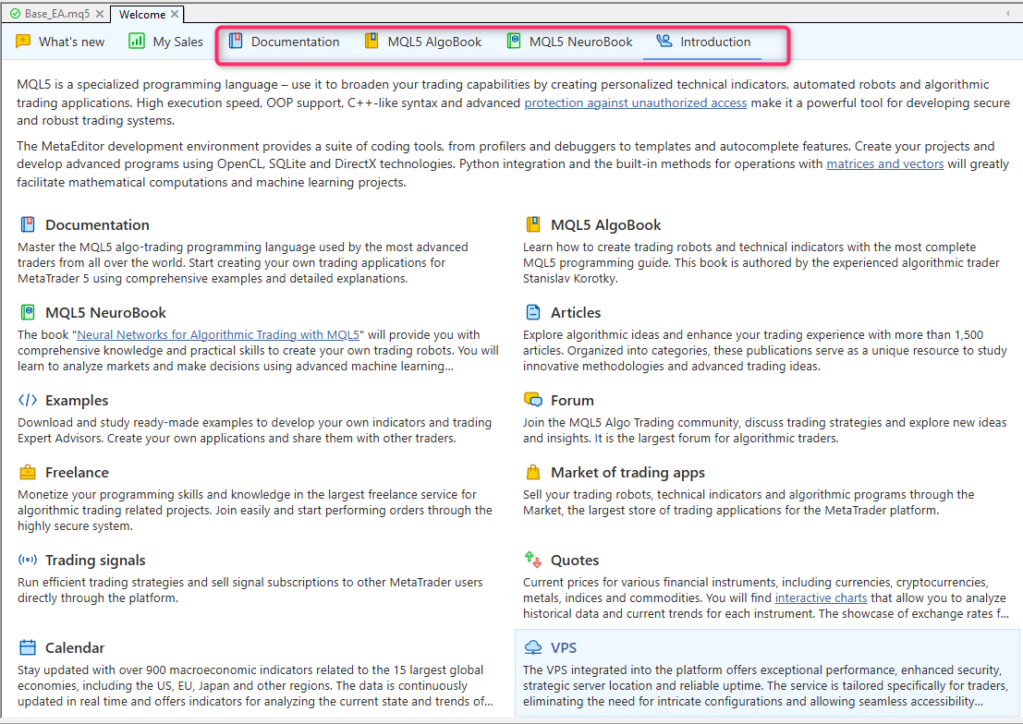The height and width of the screenshot is (724, 1023).
Task: Open the Forum section heading
Action: (572, 401)
